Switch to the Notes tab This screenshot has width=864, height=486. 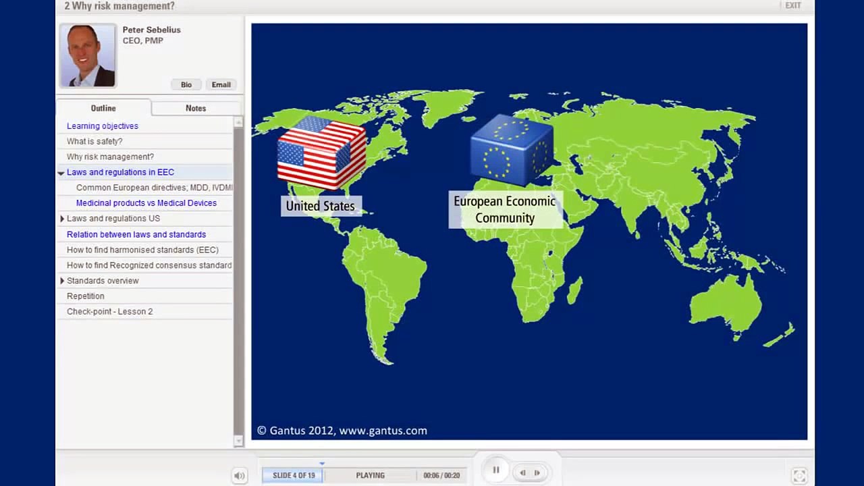pos(196,108)
